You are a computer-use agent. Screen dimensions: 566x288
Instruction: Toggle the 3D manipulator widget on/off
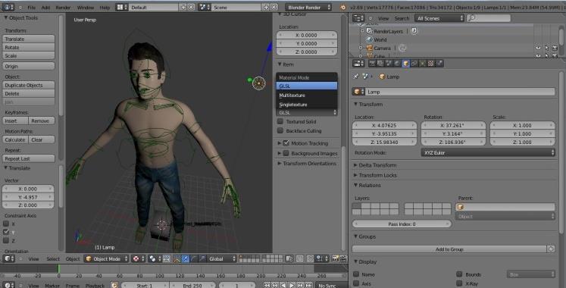click(x=177, y=258)
